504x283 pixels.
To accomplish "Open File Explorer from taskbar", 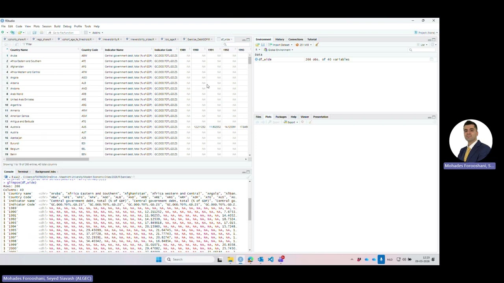I will pyautogui.click(x=230, y=259).
